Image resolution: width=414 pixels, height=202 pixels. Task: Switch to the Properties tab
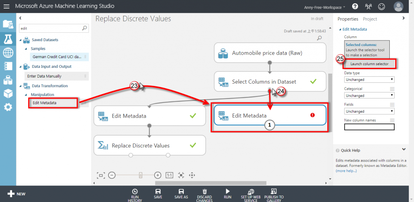coord(348,19)
